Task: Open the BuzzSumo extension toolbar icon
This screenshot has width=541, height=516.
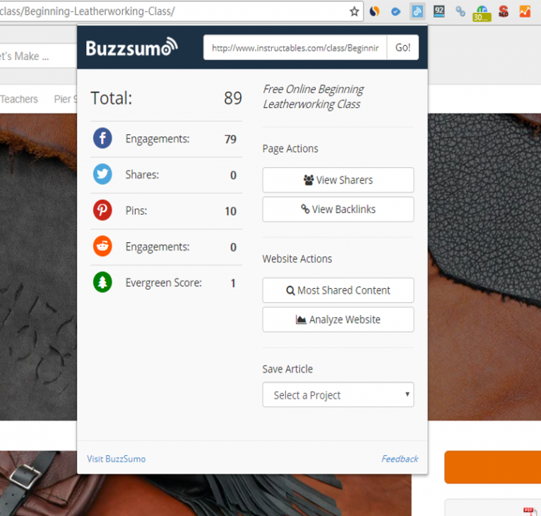Action: tap(417, 11)
